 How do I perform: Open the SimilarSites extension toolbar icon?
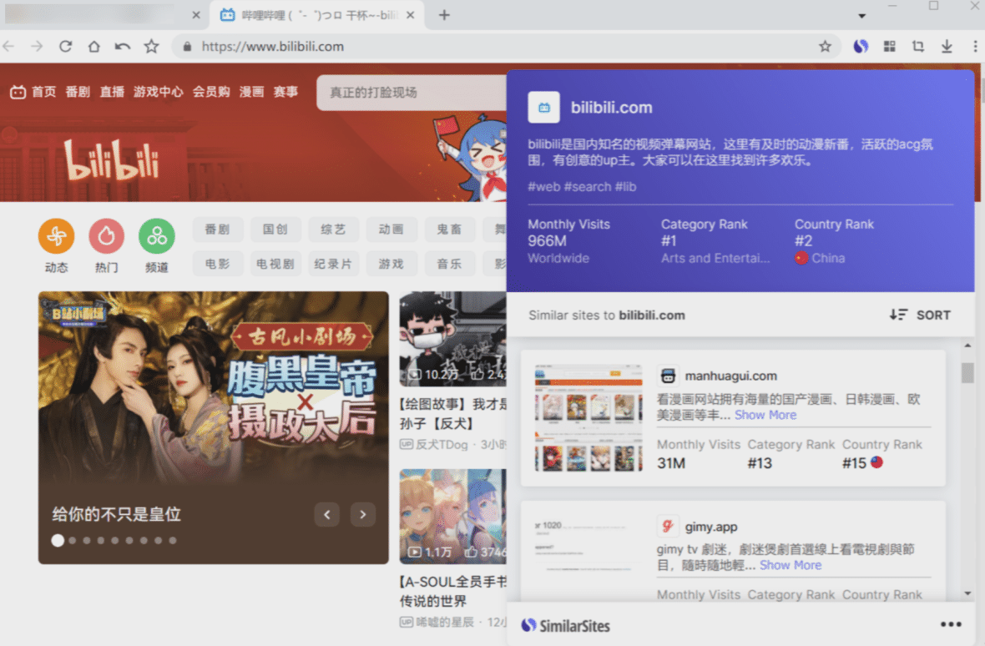(x=861, y=47)
